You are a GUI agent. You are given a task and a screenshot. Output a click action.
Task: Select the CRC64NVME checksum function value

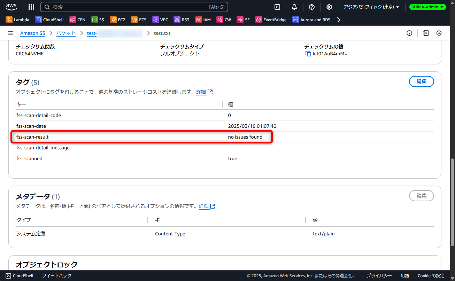pyautogui.click(x=30, y=54)
